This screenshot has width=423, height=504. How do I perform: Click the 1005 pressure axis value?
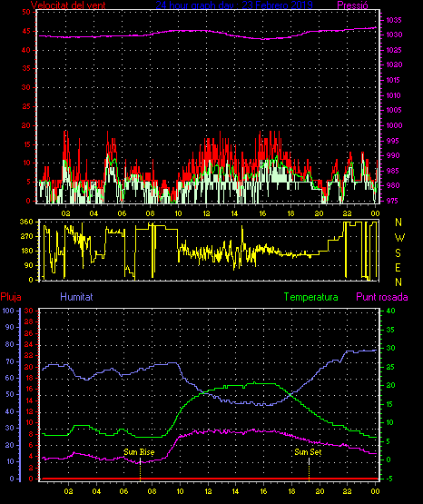coord(393,110)
